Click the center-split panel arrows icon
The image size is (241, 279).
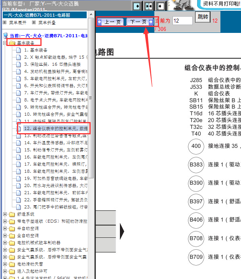(148, 6)
